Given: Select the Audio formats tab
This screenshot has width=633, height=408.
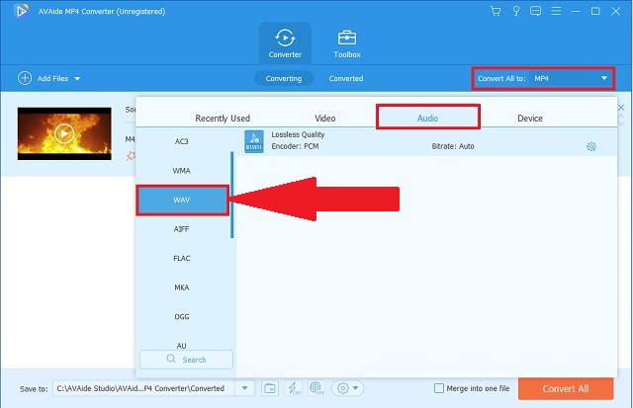Looking at the screenshot, I should click(428, 118).
